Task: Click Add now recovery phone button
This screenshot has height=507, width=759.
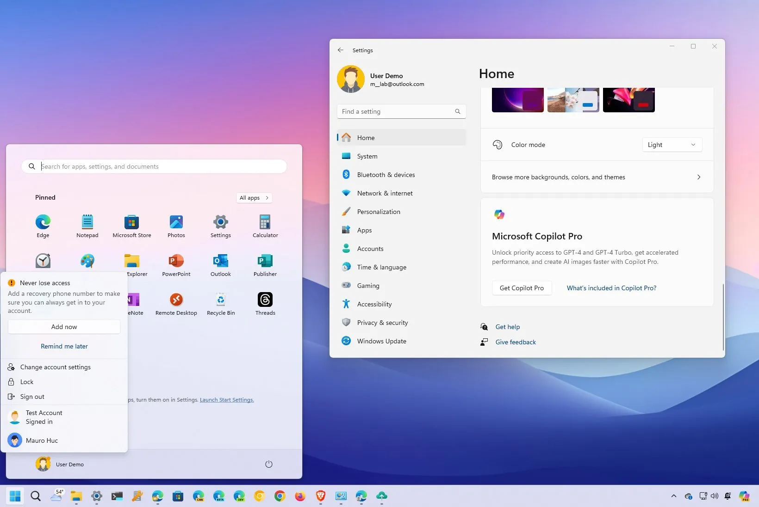Action: tap(64, 327)
